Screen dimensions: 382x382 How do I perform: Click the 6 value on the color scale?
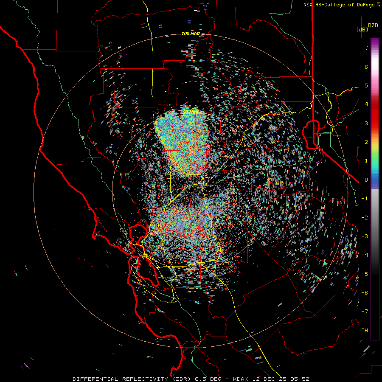[366, 67]
